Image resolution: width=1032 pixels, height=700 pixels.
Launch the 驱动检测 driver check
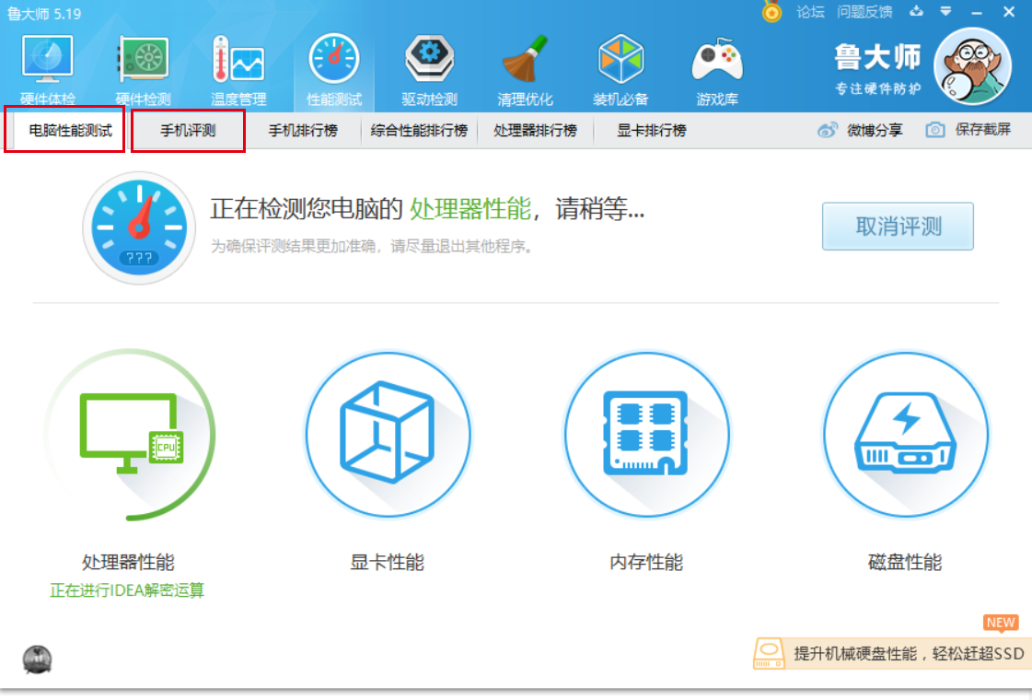429,69
